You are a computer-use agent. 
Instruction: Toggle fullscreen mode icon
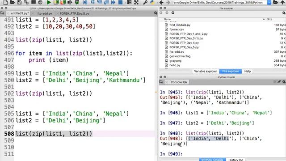tap(136, 2)
